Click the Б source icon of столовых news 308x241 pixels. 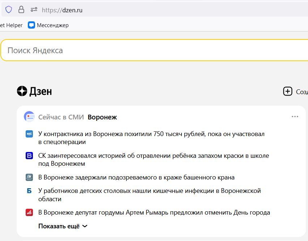[x=29, y=191]
